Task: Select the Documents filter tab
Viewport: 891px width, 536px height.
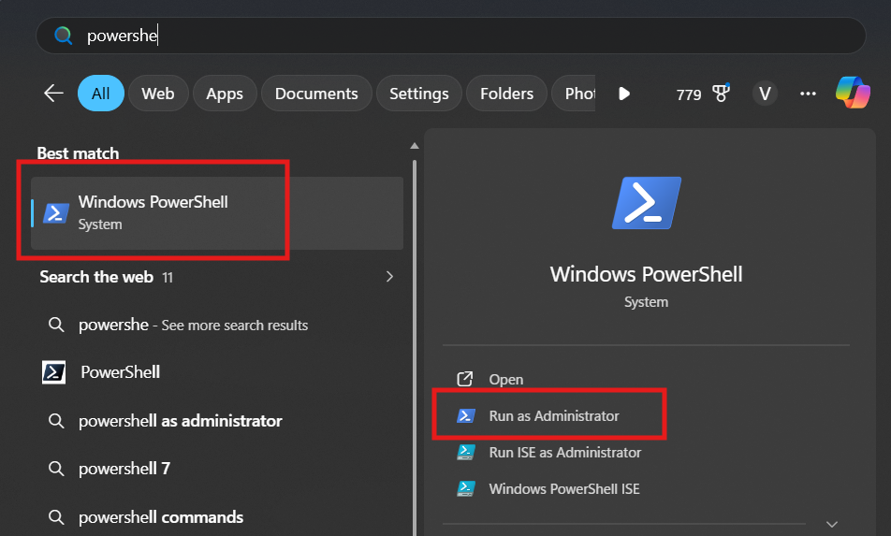Action: coord(316,94)
